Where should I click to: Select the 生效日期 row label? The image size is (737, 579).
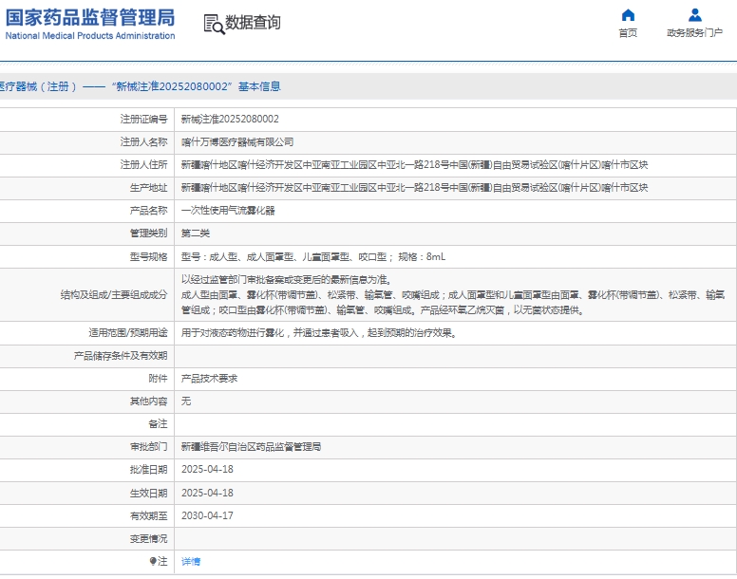point(148,493)
